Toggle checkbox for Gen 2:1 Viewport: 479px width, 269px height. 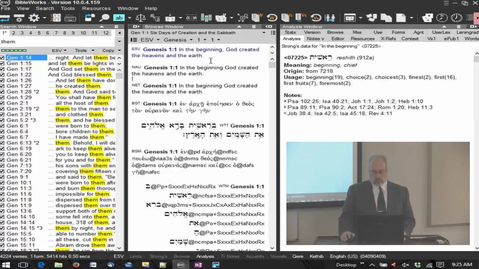(2, 103)
